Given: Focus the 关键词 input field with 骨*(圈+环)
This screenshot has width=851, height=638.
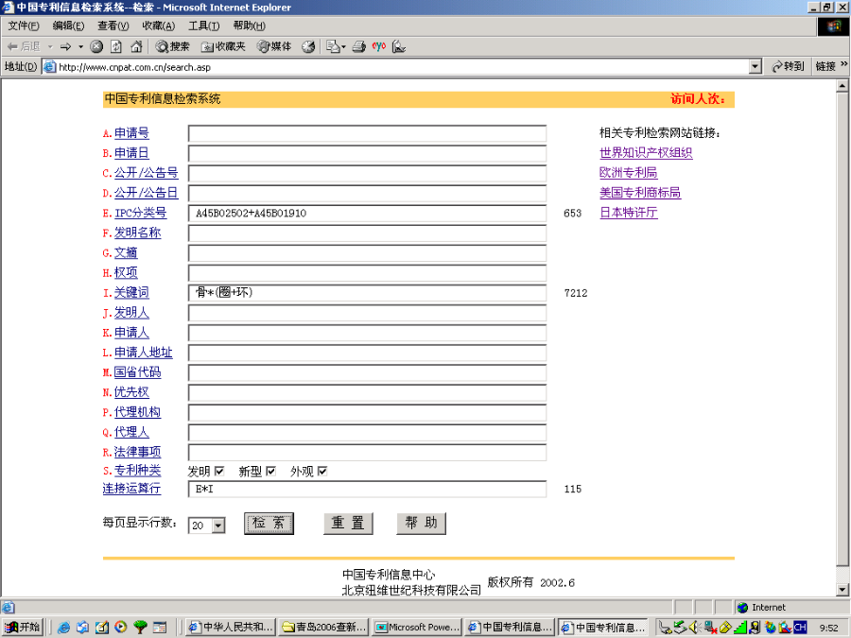Looking at the screenshot, I should [x=368, y=293].
